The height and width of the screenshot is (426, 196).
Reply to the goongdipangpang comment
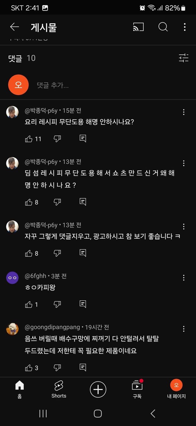tap(83, 368)
